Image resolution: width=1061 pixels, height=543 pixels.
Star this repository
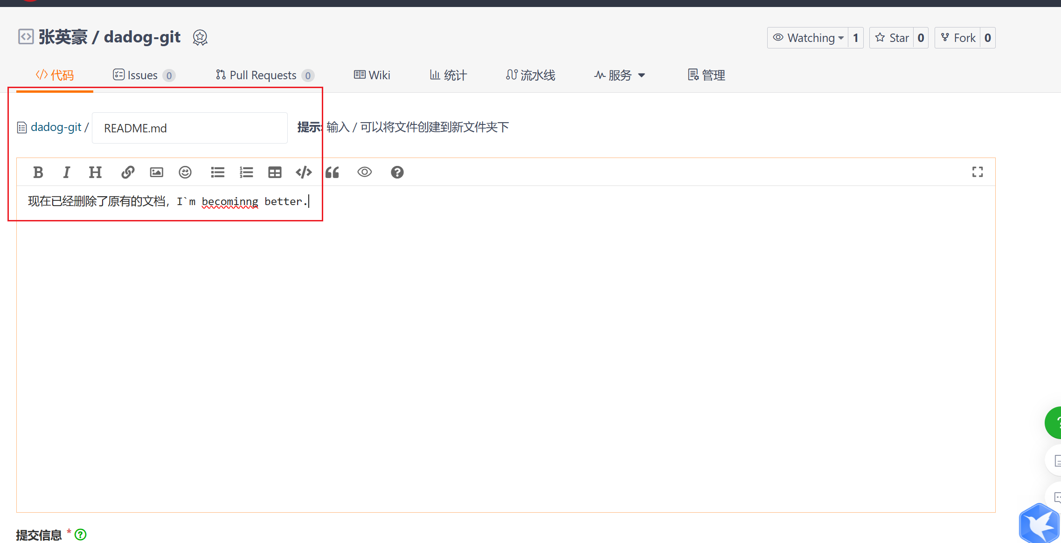tap(892, 38)
